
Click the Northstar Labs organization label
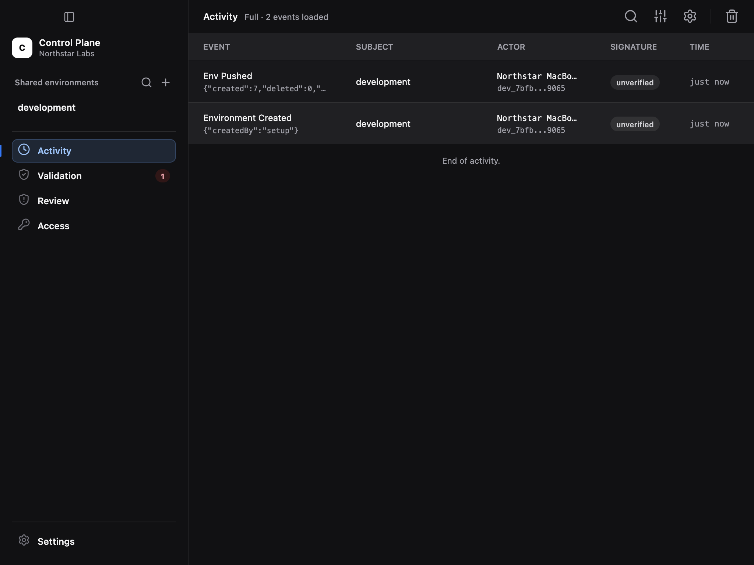67,54
